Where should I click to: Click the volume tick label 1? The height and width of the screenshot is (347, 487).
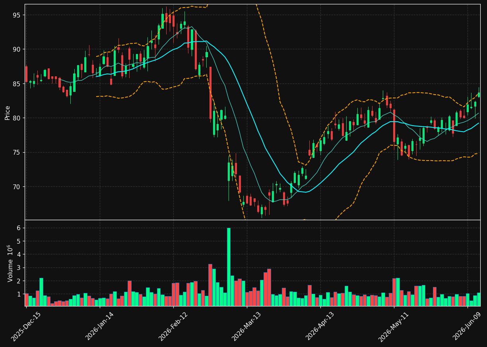[19, 294]
